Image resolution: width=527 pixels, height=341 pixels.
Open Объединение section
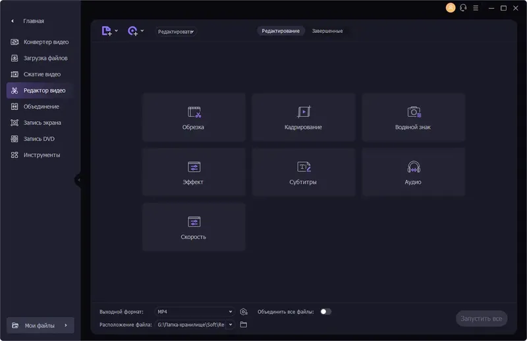click(40, 107)
